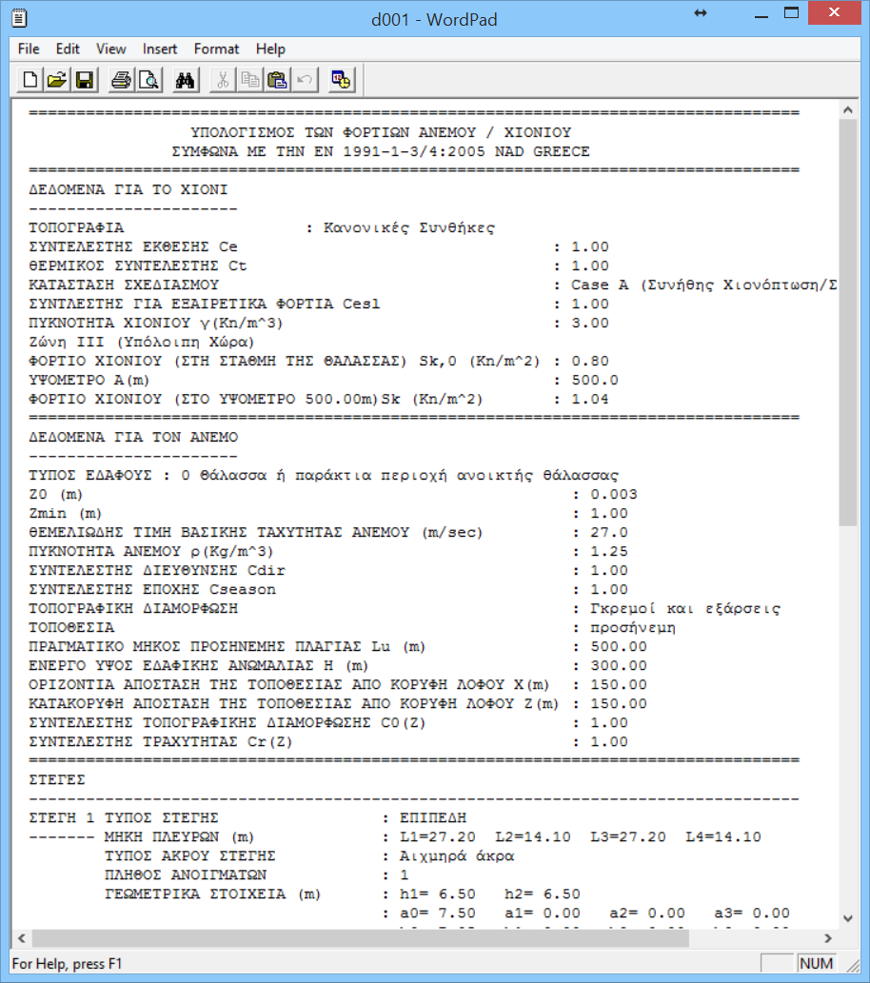Click the Undo arrow icon
This screenshot has height=983, width=870.
coord(305,80)
